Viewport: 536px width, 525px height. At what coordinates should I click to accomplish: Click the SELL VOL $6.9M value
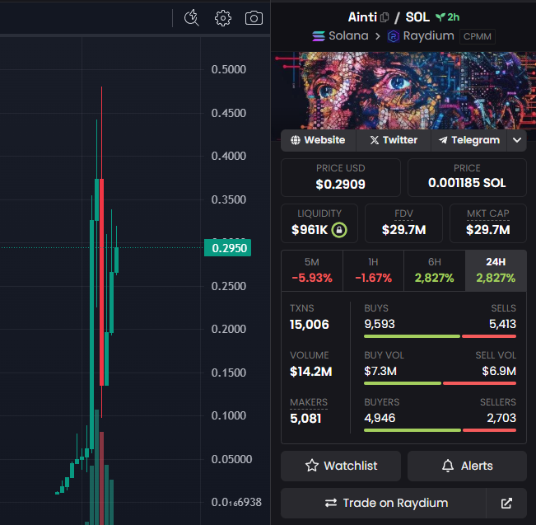(499, 371)
